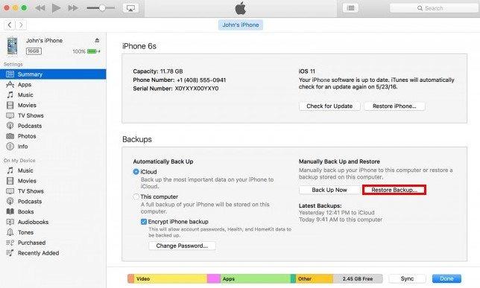Open TV Shows under Settings
The height and width of the screenshot is (288, 480).
[53, 115]
